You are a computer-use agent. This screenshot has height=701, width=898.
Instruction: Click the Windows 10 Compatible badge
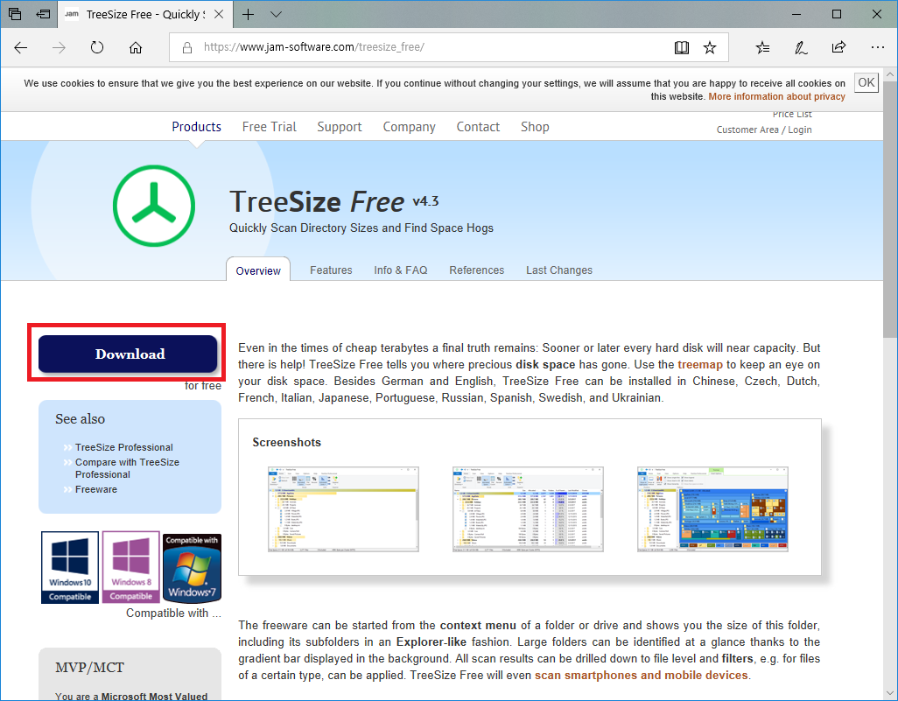[x=70, y=567]
